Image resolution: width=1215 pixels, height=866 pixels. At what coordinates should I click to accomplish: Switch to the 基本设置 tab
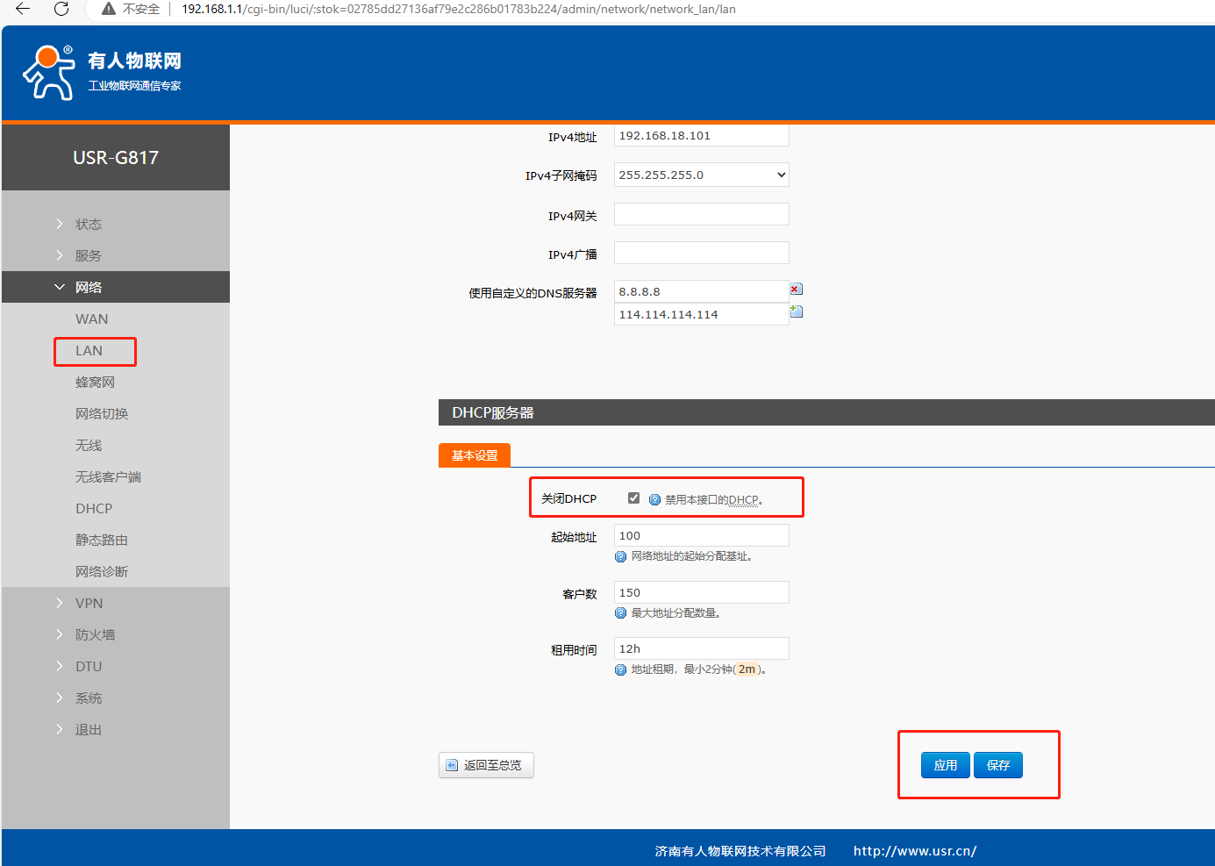point(475,455)
